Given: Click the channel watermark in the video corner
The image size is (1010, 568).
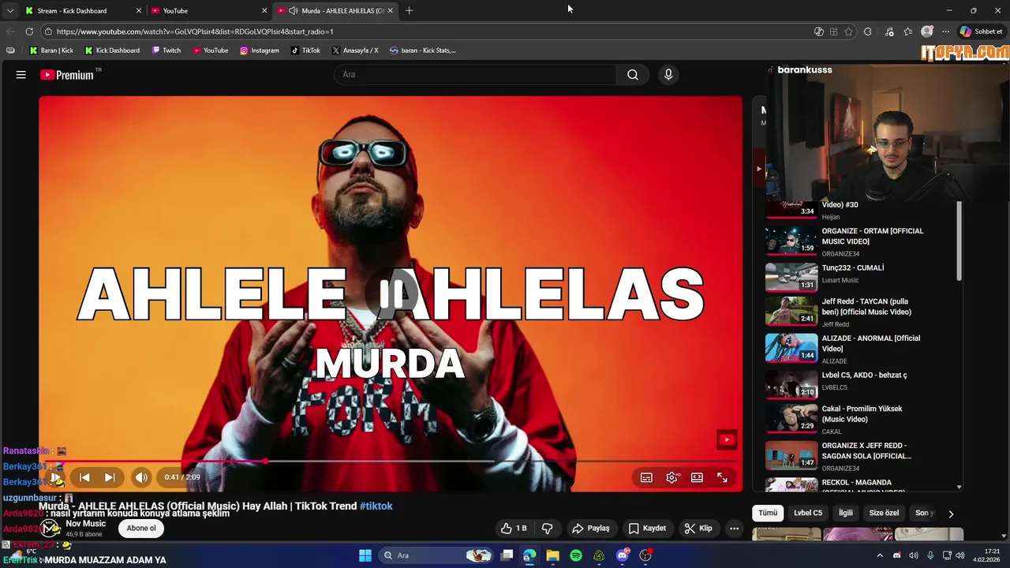Looking at the screenshot, I should 727,440.
